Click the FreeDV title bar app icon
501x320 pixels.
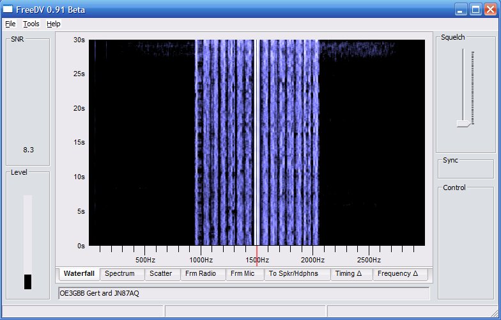click(8, 9)
